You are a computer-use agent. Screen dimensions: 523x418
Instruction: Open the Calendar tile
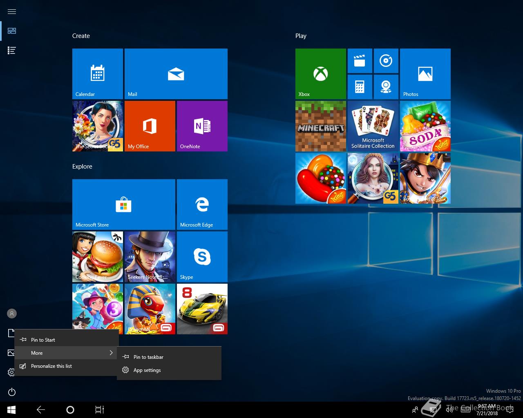pos(98,74)
